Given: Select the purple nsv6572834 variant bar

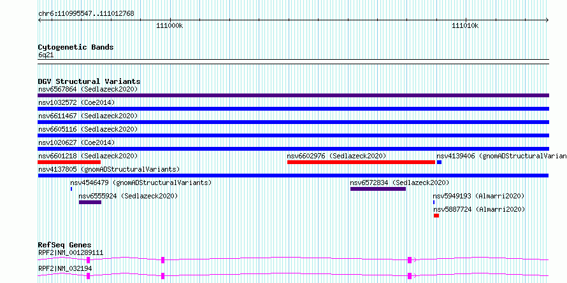Looking at the screenshot, I should (378, 189).
